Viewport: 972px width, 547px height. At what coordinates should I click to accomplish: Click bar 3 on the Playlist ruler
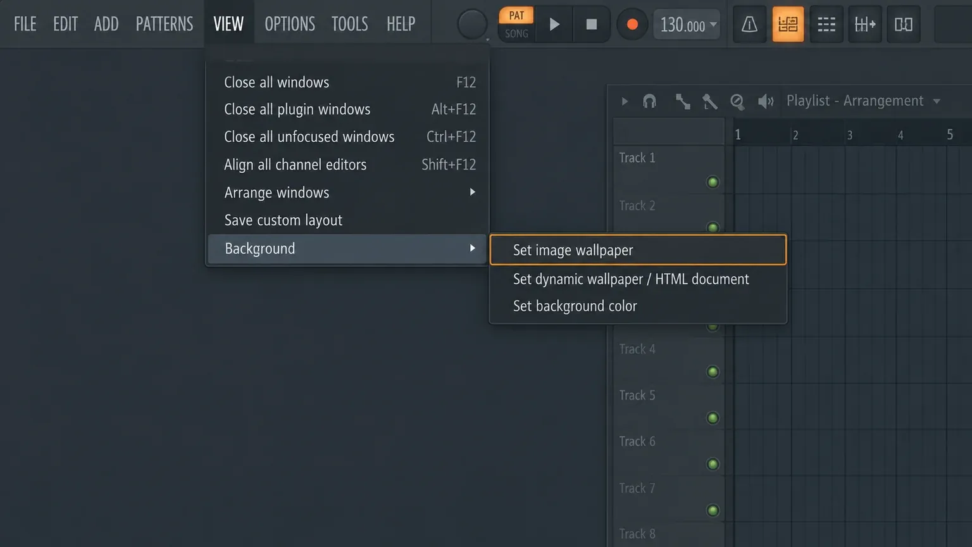tap(850, 135)
